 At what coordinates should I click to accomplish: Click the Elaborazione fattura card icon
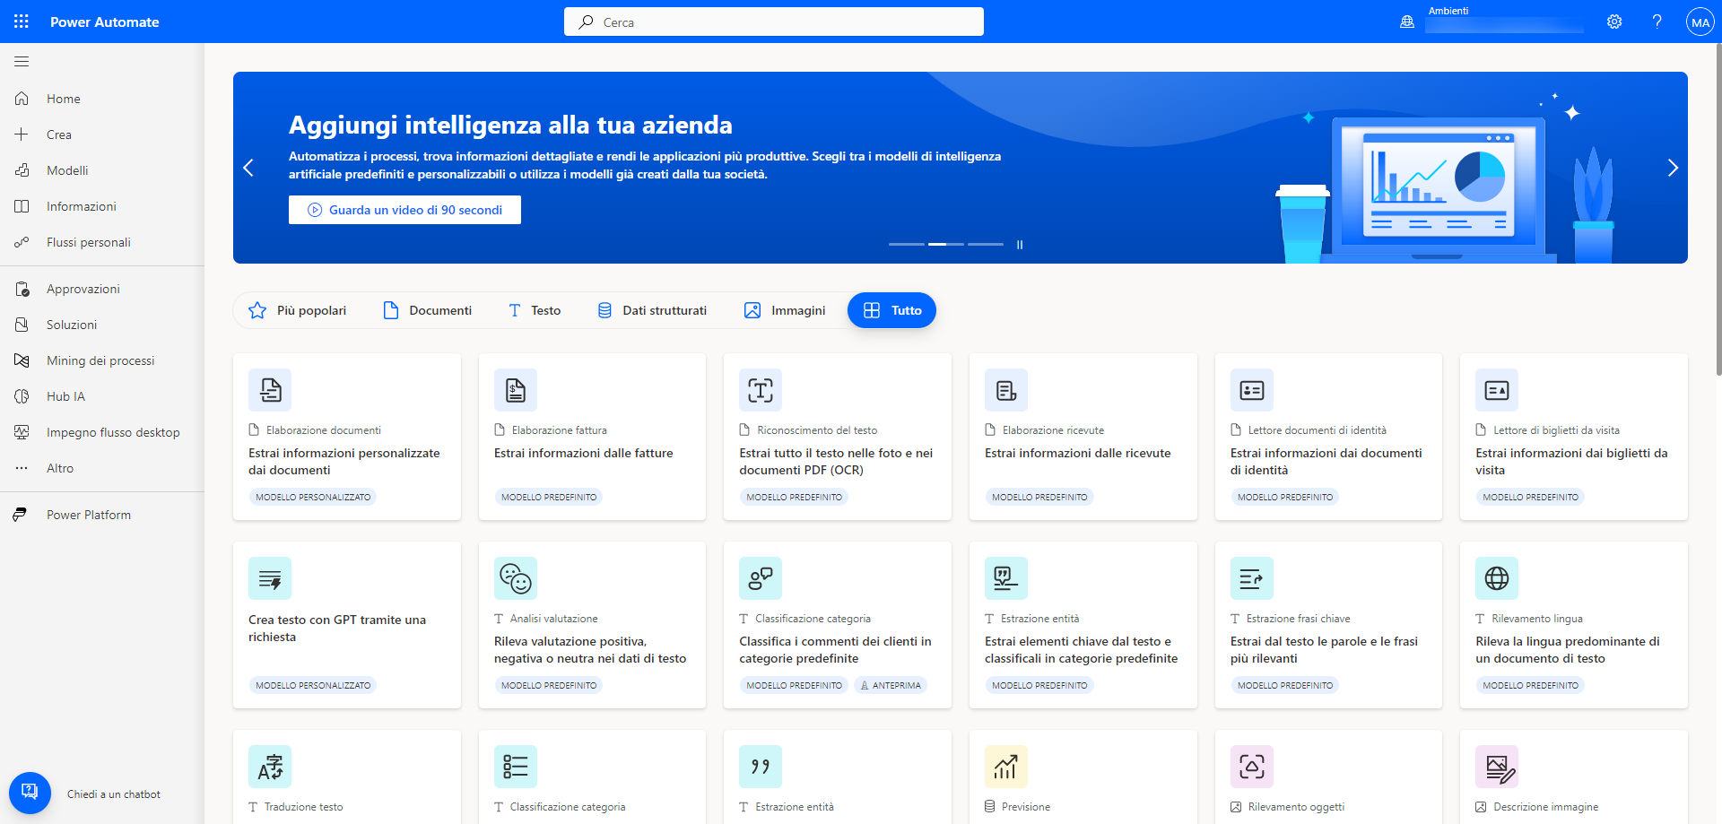coord(516,390)
